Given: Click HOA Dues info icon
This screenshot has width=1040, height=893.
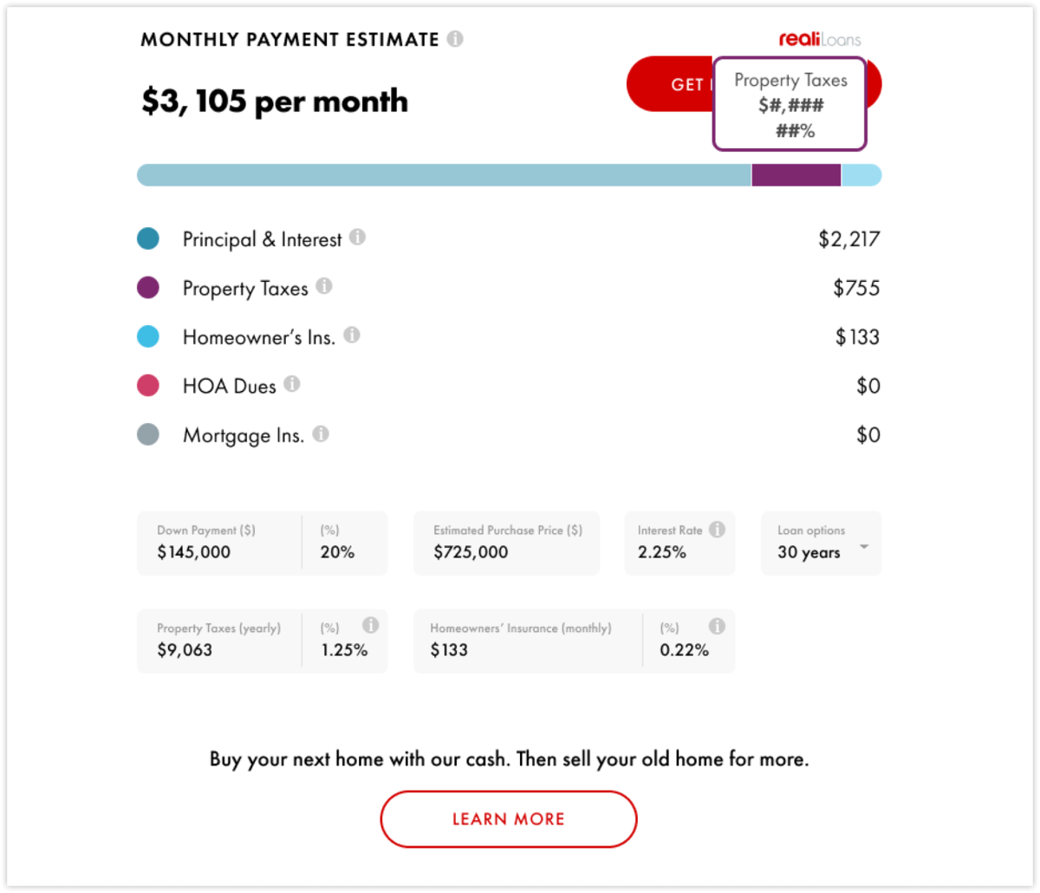Looking at the screenshot, I should [292, 384].
